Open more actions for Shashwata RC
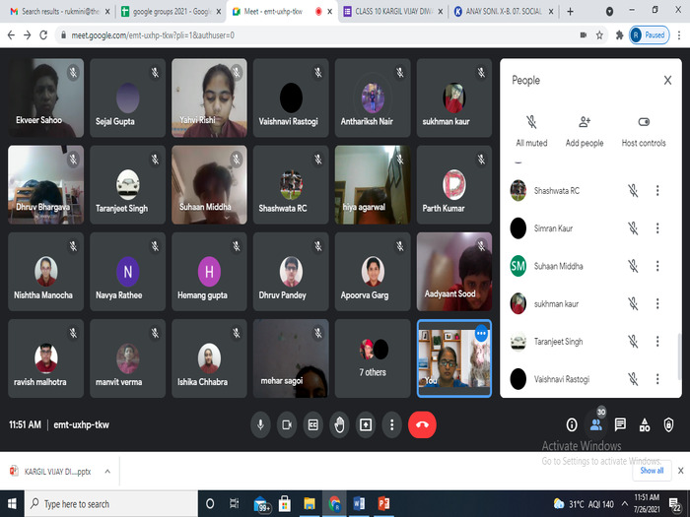Viewport: 690px width, 517px height. (x=657, y=190)
